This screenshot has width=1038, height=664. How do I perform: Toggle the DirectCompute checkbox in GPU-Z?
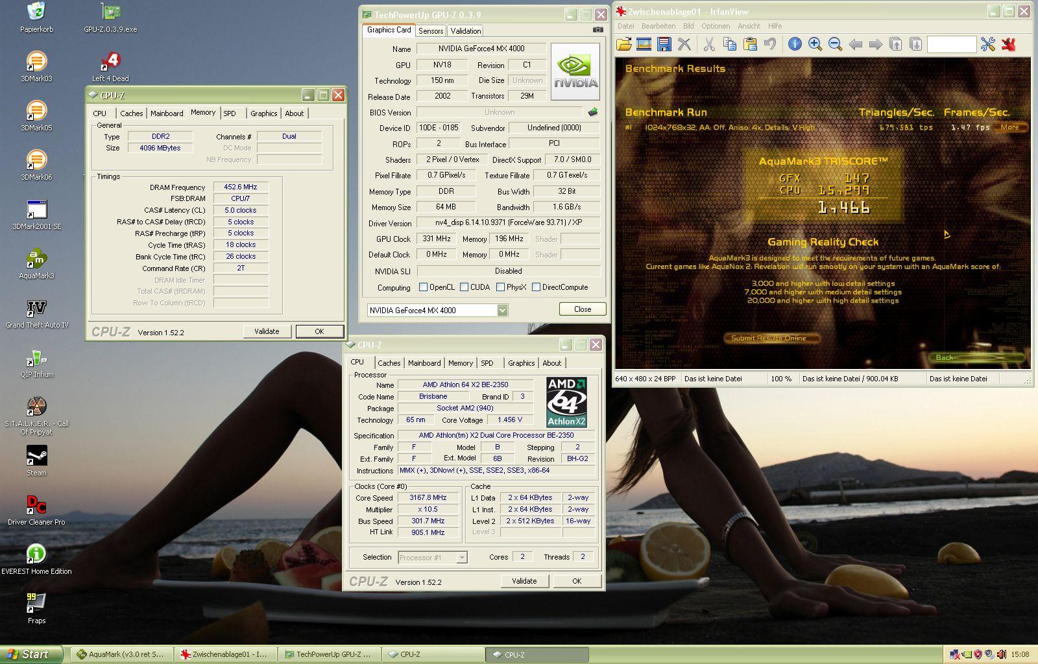(x=536, y=287)
